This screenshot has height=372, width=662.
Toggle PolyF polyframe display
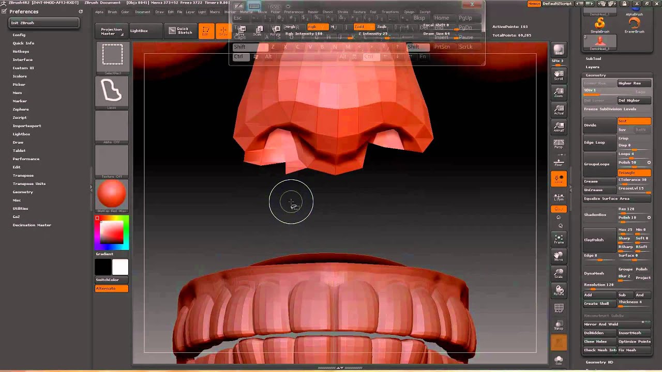point(559,308)
